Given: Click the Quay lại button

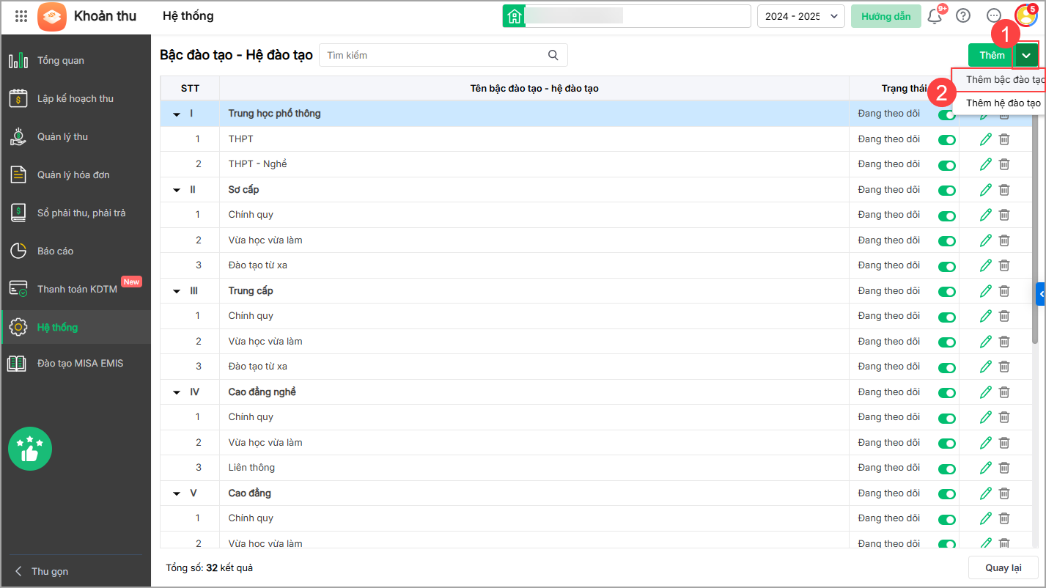Looking at the screenshot, I should point(1003,568).
